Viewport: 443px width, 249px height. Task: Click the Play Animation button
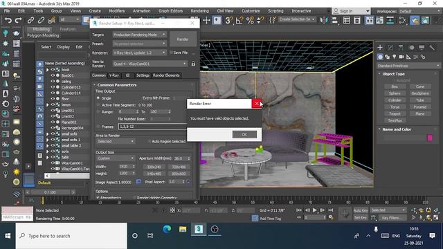coord(315,210)
